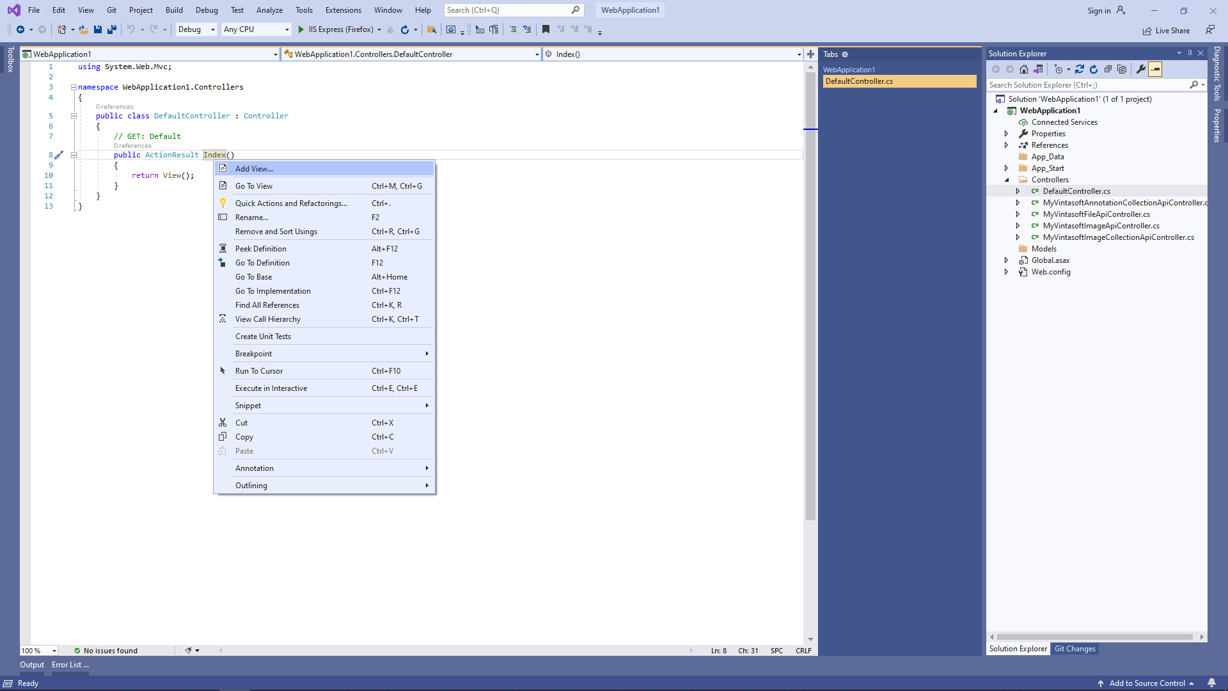Collapse the namespace outlining toggle
This screenshot has width=1228, height=691.
pyautogui.click(x=74, y=87)
